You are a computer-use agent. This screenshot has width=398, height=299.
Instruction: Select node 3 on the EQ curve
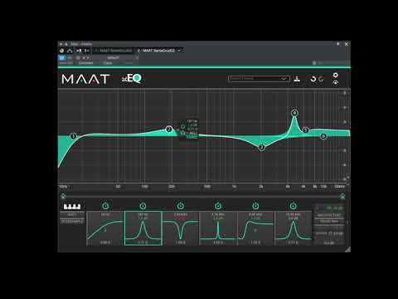pos(261,147)
